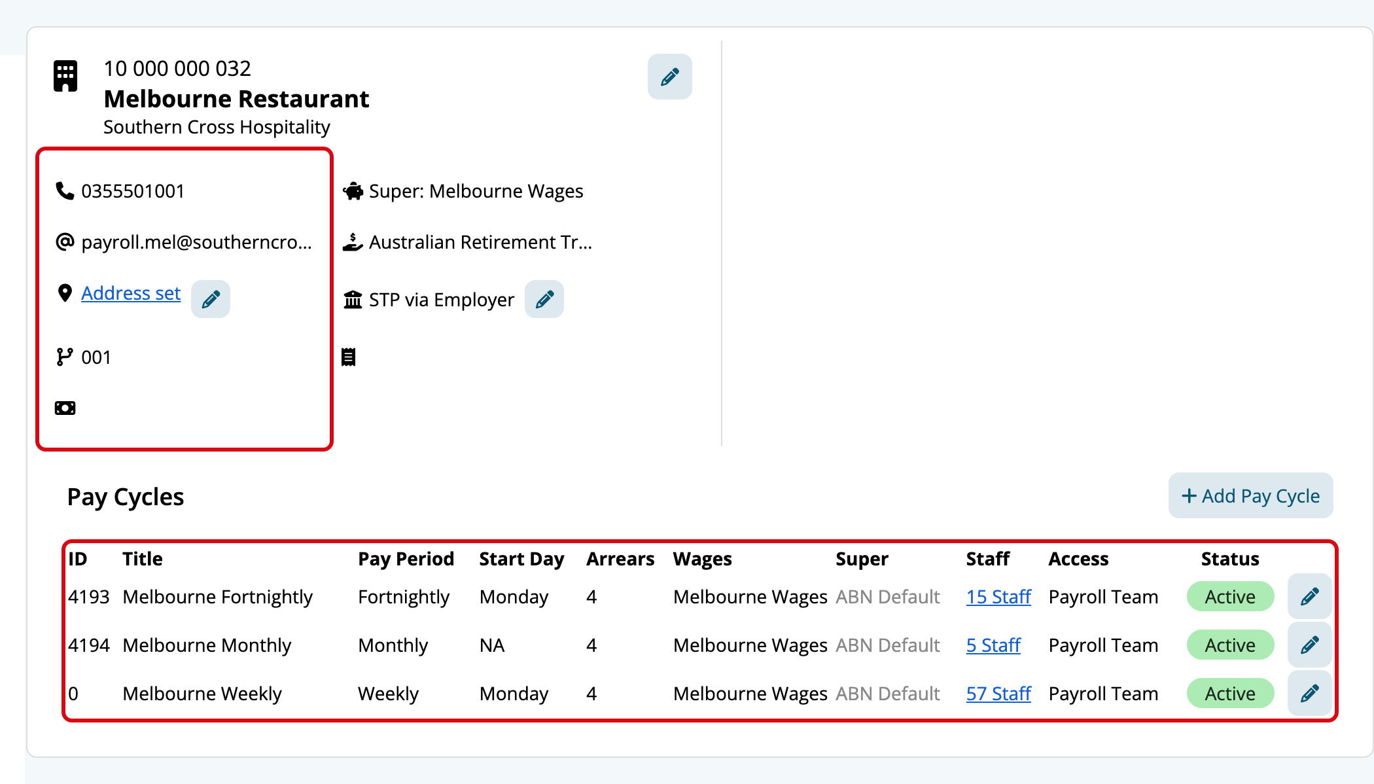
Task: Click the building icon next to ABN
Action: [65, 76]
